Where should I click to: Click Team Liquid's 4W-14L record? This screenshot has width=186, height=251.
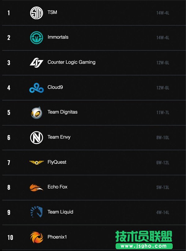pyautogui.click(x=163, y=213)
